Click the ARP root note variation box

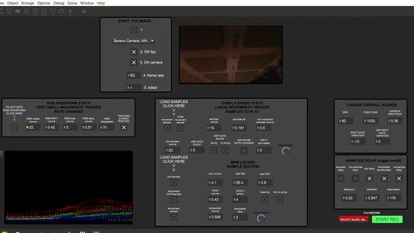pos(382,142)
